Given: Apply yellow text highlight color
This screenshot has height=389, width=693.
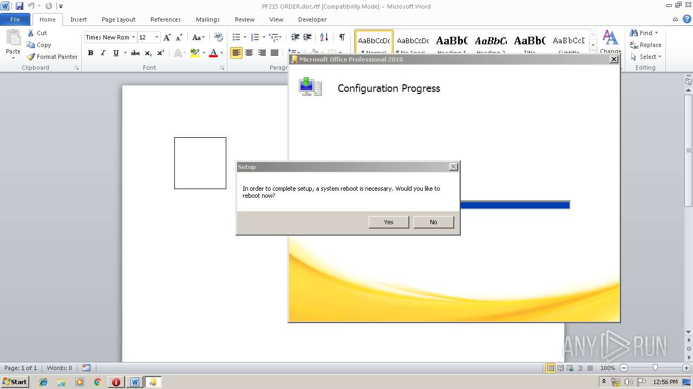Looking at the screenshot, I should click(x=195, y=53).
